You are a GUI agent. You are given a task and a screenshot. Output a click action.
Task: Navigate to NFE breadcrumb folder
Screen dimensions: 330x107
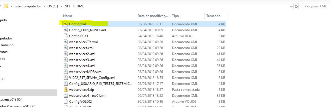coord(68,6)
